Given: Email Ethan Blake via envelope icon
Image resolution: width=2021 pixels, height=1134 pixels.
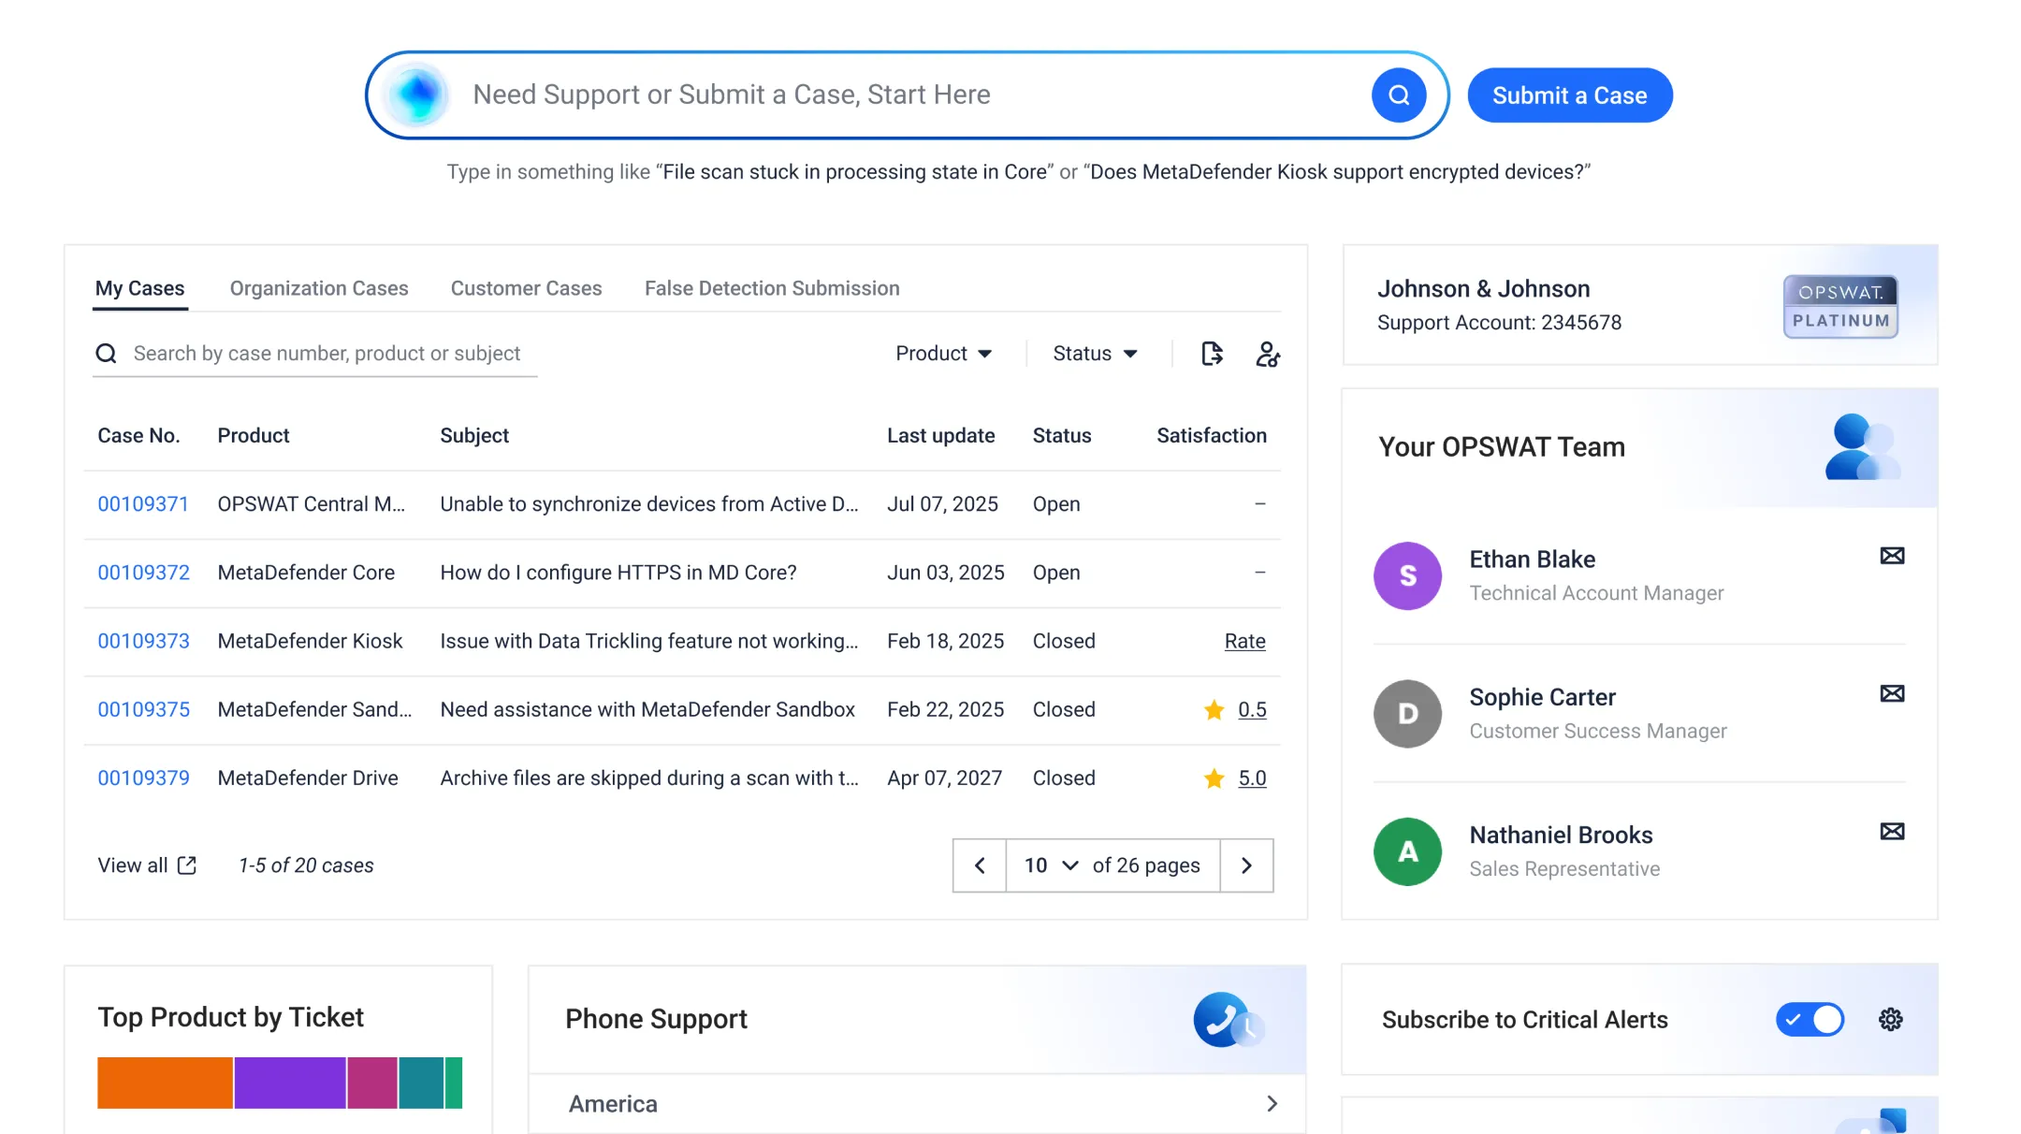Looking at the screenshot, I should point(1892,556).
